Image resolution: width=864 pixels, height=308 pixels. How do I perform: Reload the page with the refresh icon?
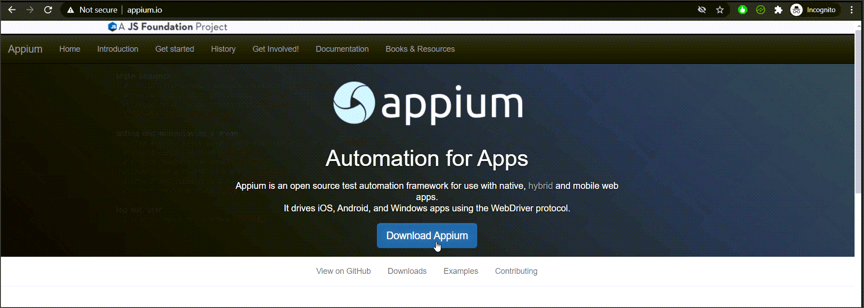48,9
